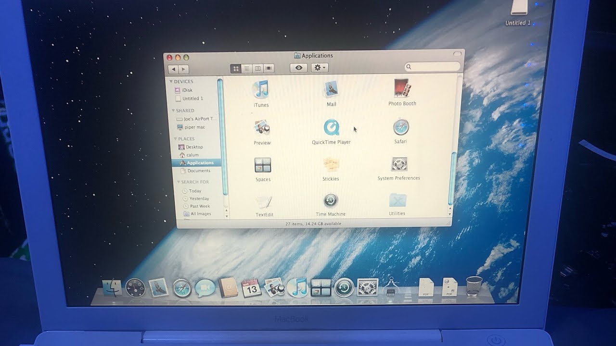616x346 pixels.
Task: Select Time Machine in the Applications window
Action: point(331,201)
